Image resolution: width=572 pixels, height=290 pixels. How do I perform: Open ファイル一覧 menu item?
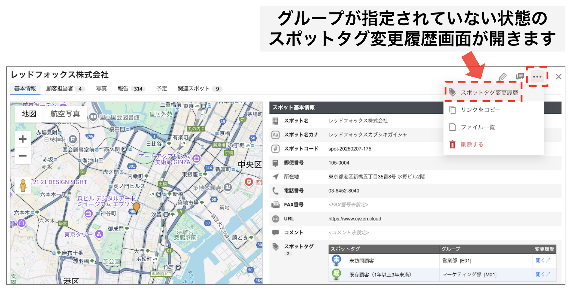pyautogui.click(x=493, y=127)
